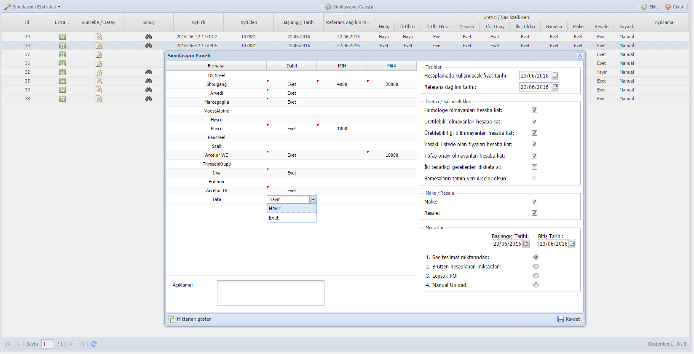
Task: Toggle Tofaş onayı olmayanları hesaba kat checkbox
Action: [x=534, y=156]
